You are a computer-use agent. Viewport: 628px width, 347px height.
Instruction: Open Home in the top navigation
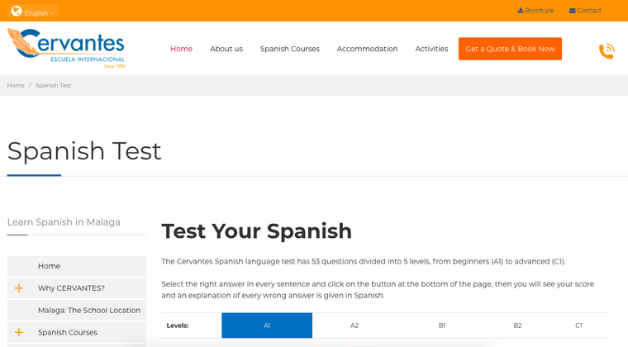click(x=181, y=49)
